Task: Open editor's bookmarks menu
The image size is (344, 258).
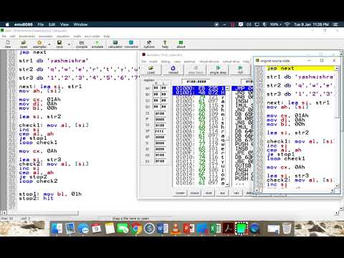Action: click(27, 37)
